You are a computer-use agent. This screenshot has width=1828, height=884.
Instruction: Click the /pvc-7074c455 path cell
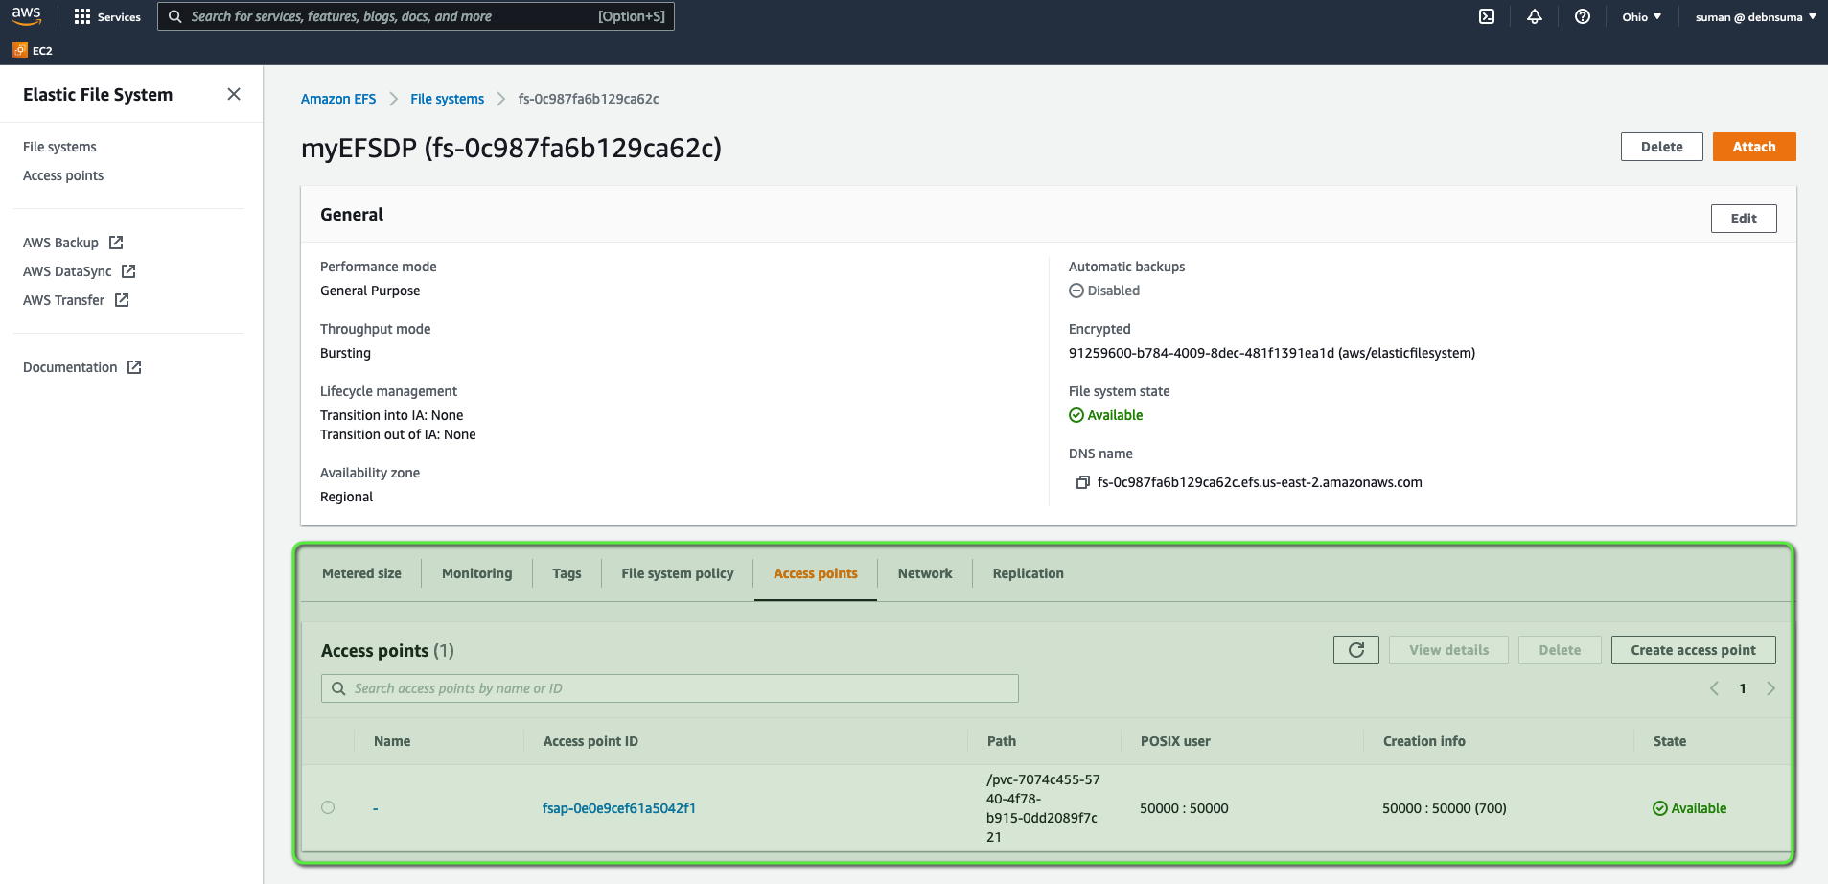(x=1043, y=808)
